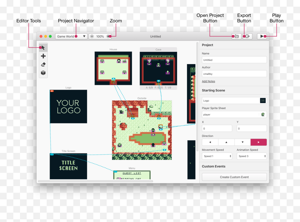Set player Direction to left
The image size is (300, 222).
click(x=209, y=142)
